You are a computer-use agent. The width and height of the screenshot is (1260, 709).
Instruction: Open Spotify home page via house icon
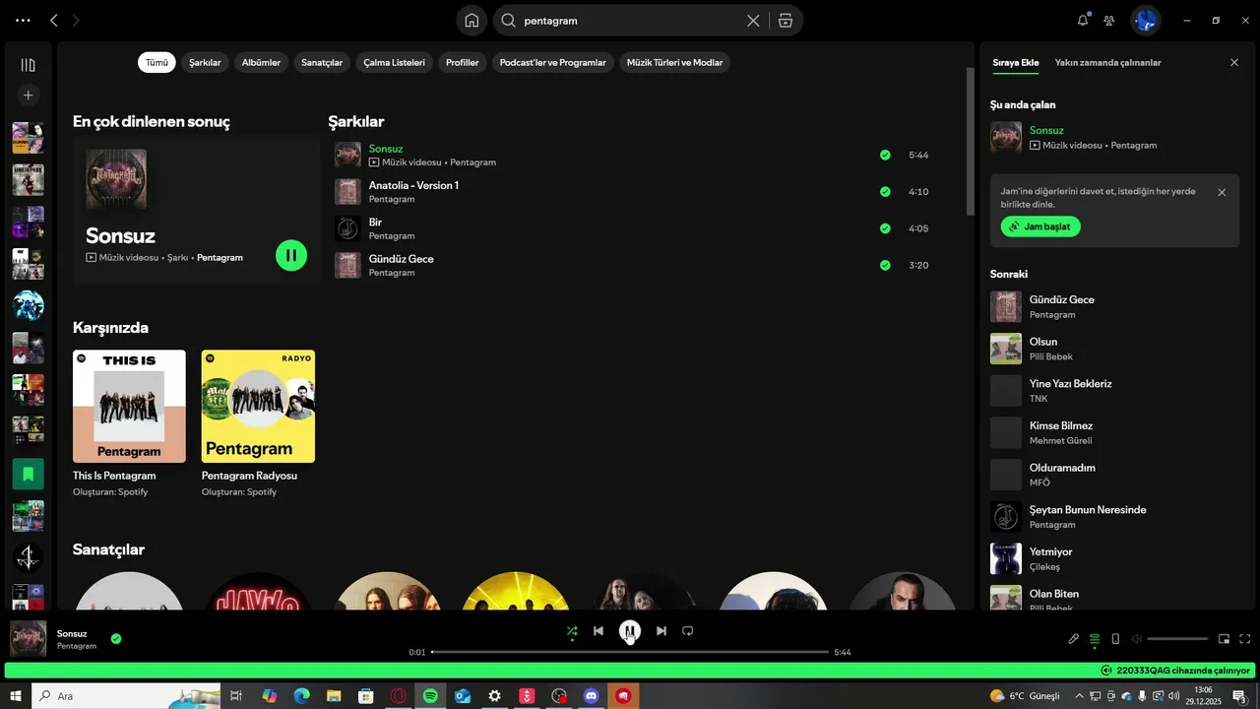click(472, 21)
